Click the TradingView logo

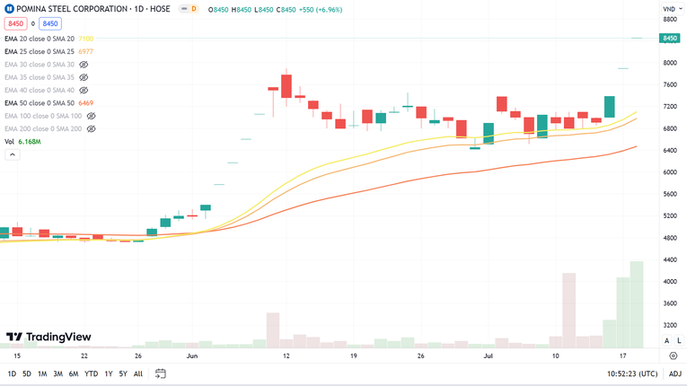tap(48, 337)
